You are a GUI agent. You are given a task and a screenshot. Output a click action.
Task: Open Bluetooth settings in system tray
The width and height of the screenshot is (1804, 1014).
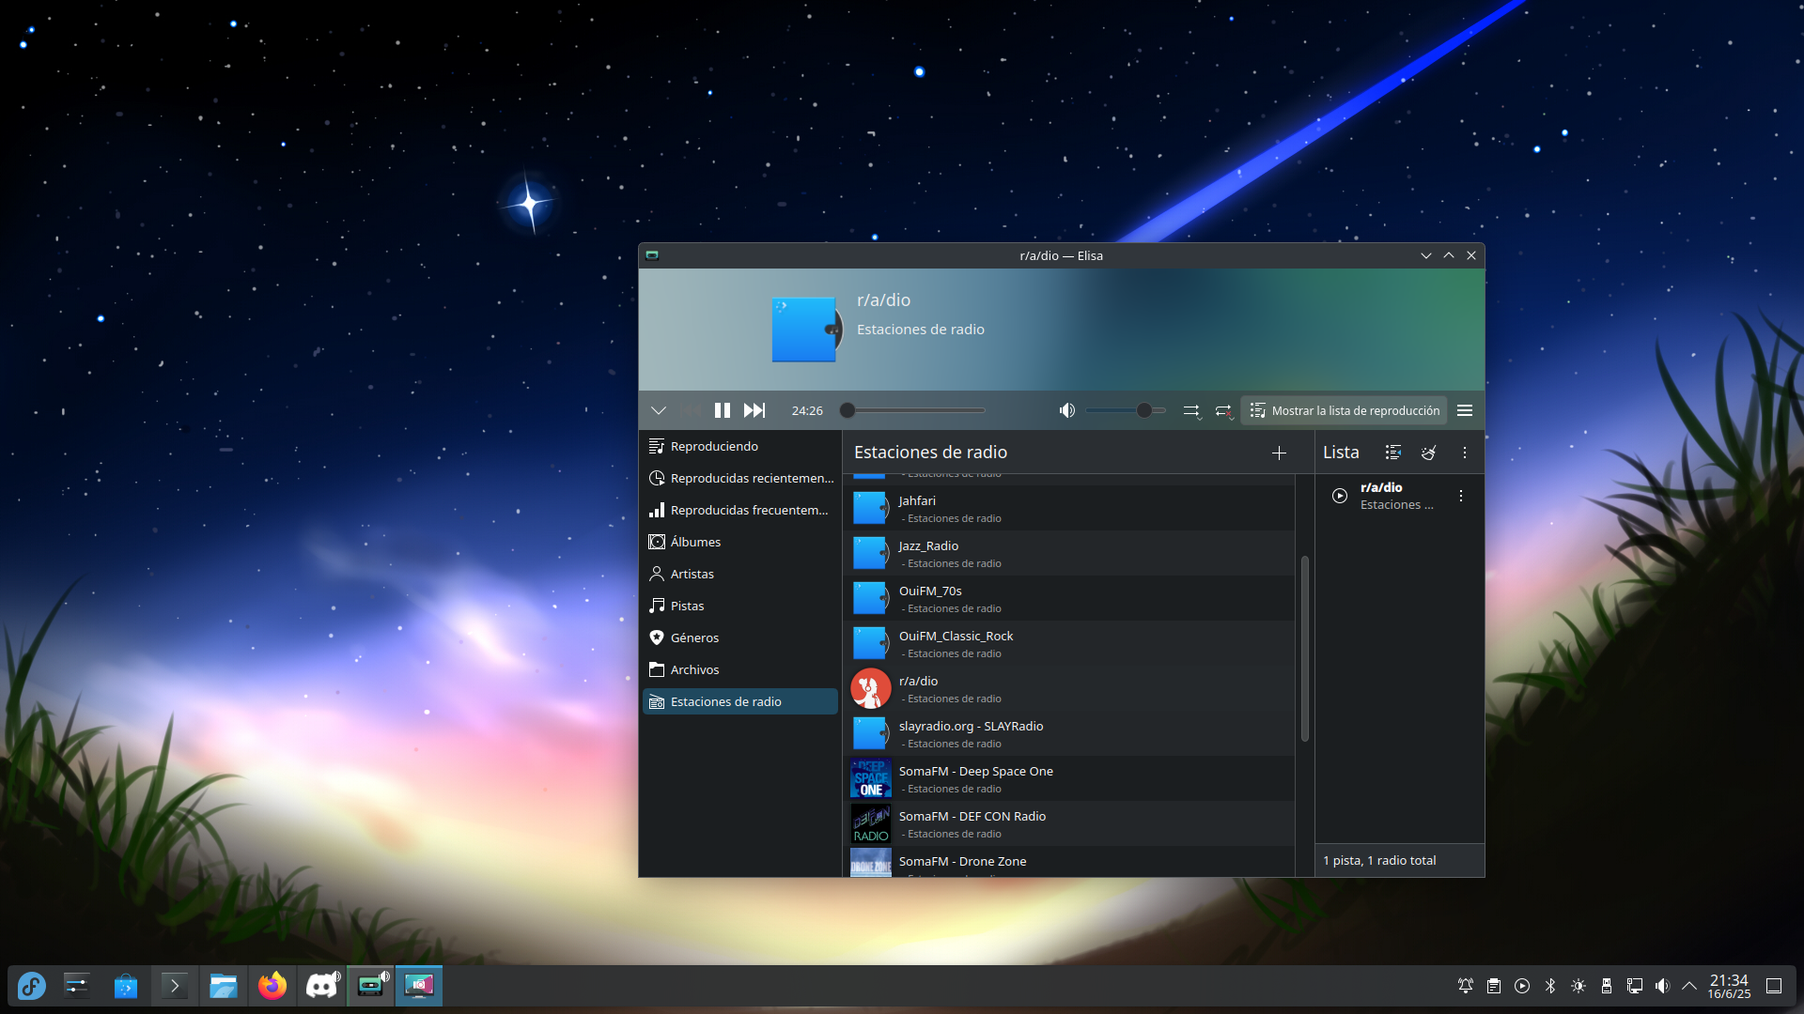tap(1550, 986)
